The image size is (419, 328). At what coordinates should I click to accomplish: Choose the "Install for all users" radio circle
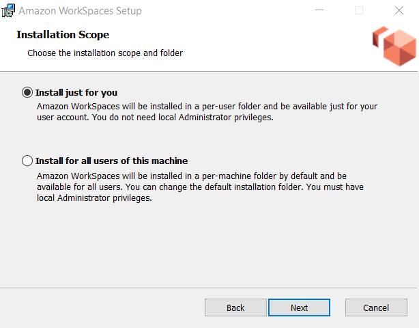27,161
